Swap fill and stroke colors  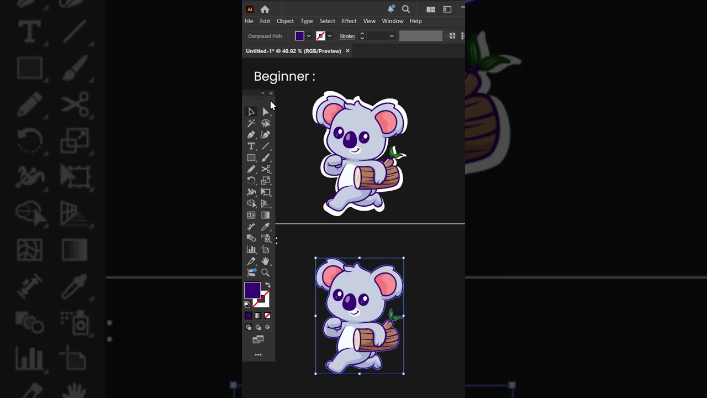click(268, 285)
